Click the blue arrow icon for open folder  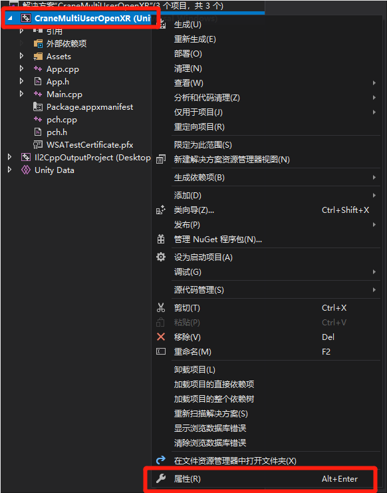161,460
